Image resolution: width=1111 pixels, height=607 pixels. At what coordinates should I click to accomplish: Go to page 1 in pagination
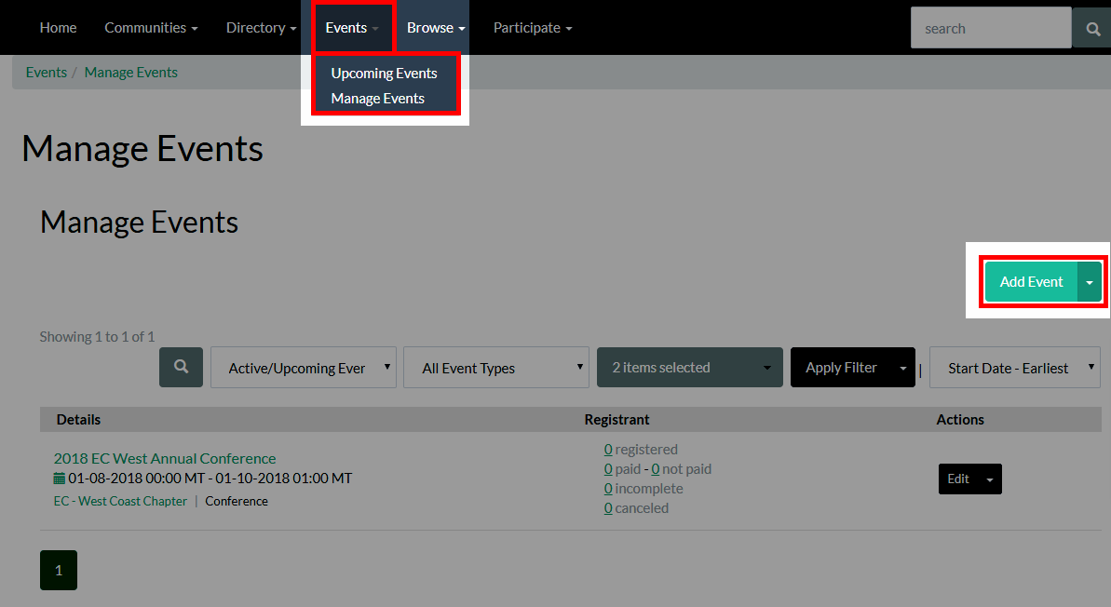[59, 570]
